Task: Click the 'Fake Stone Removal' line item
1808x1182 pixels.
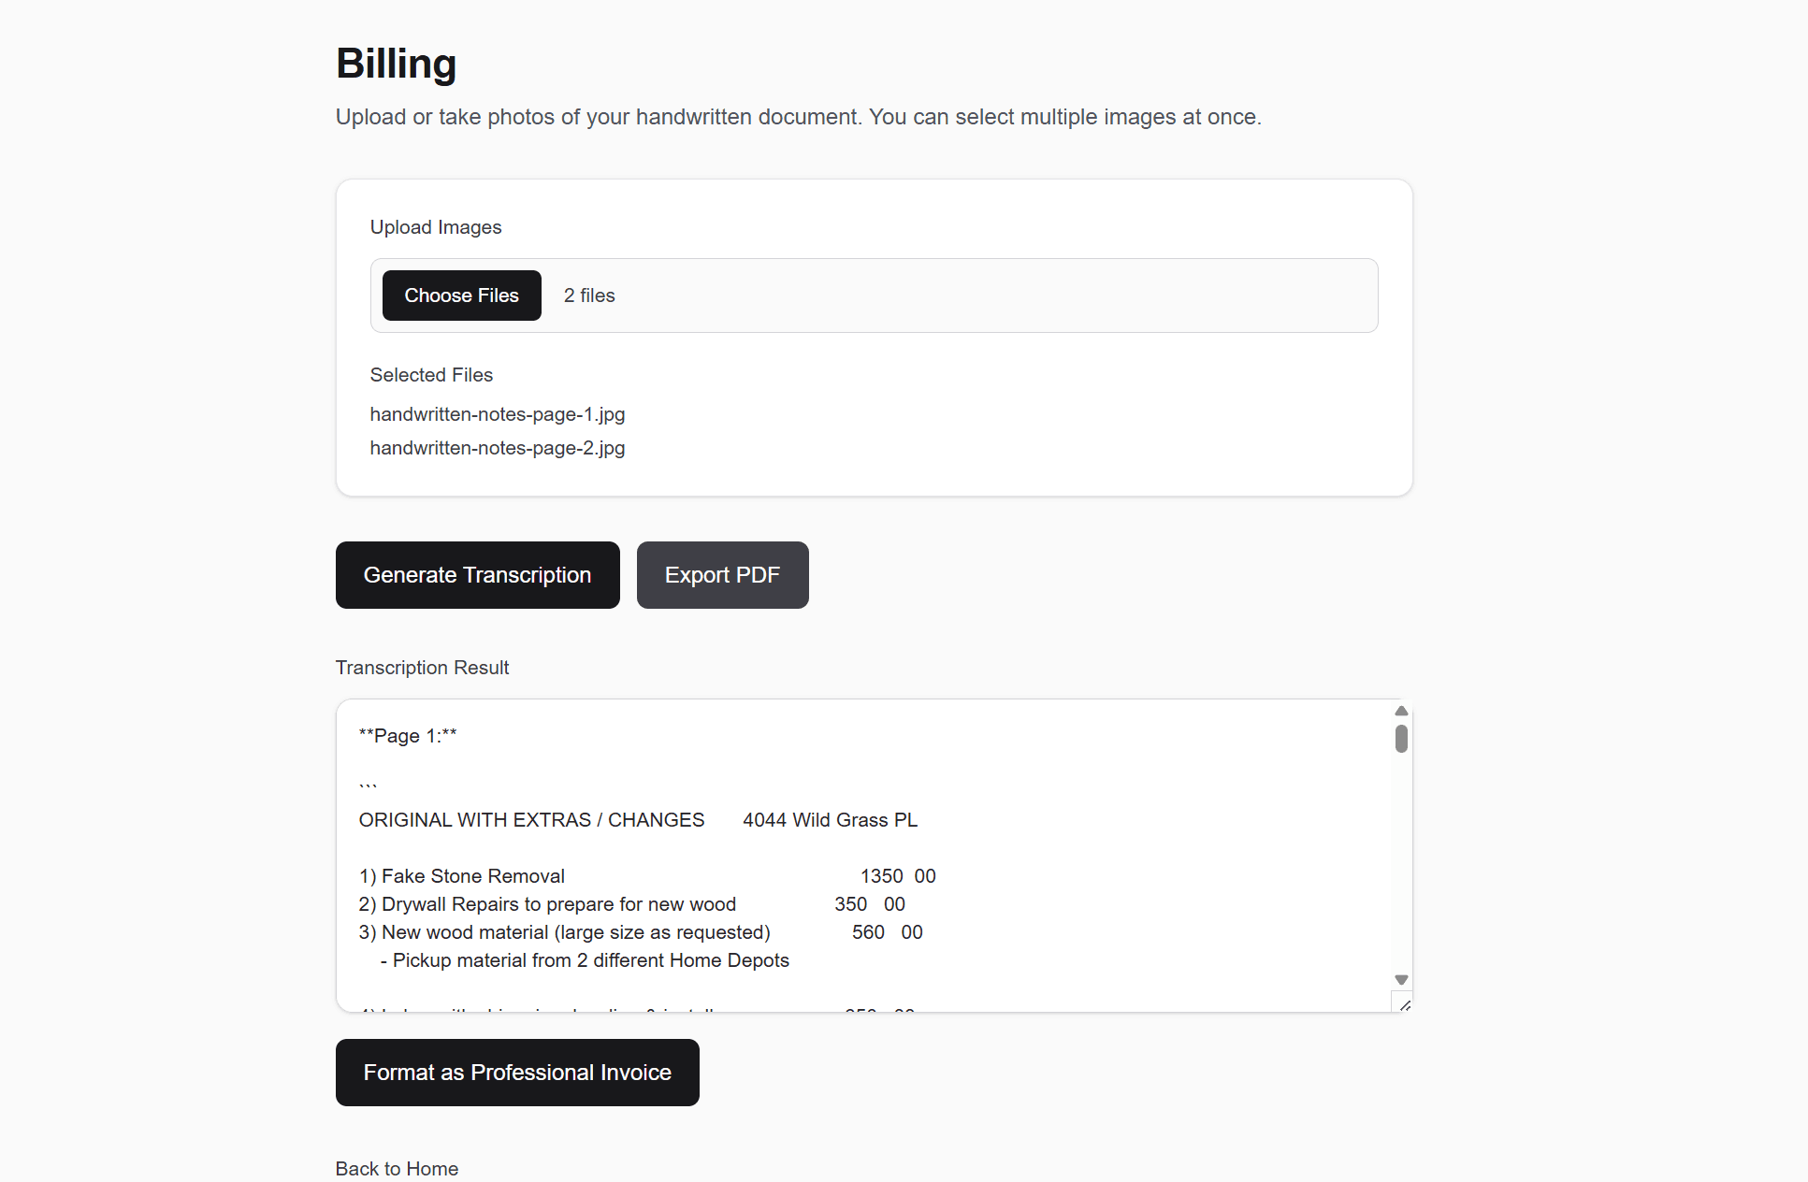Action: coord(462,876)
